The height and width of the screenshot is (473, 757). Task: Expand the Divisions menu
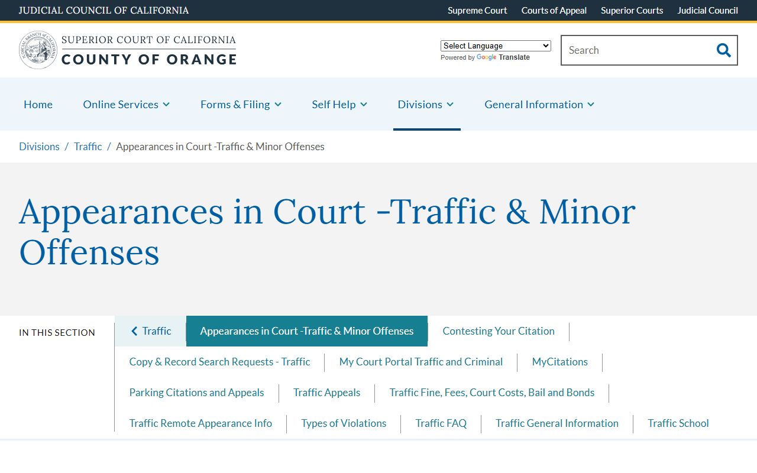click(x=426, y=104)
